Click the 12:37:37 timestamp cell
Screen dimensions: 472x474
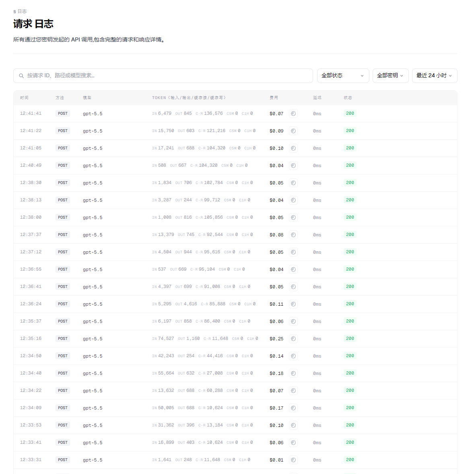coord(31,234)
